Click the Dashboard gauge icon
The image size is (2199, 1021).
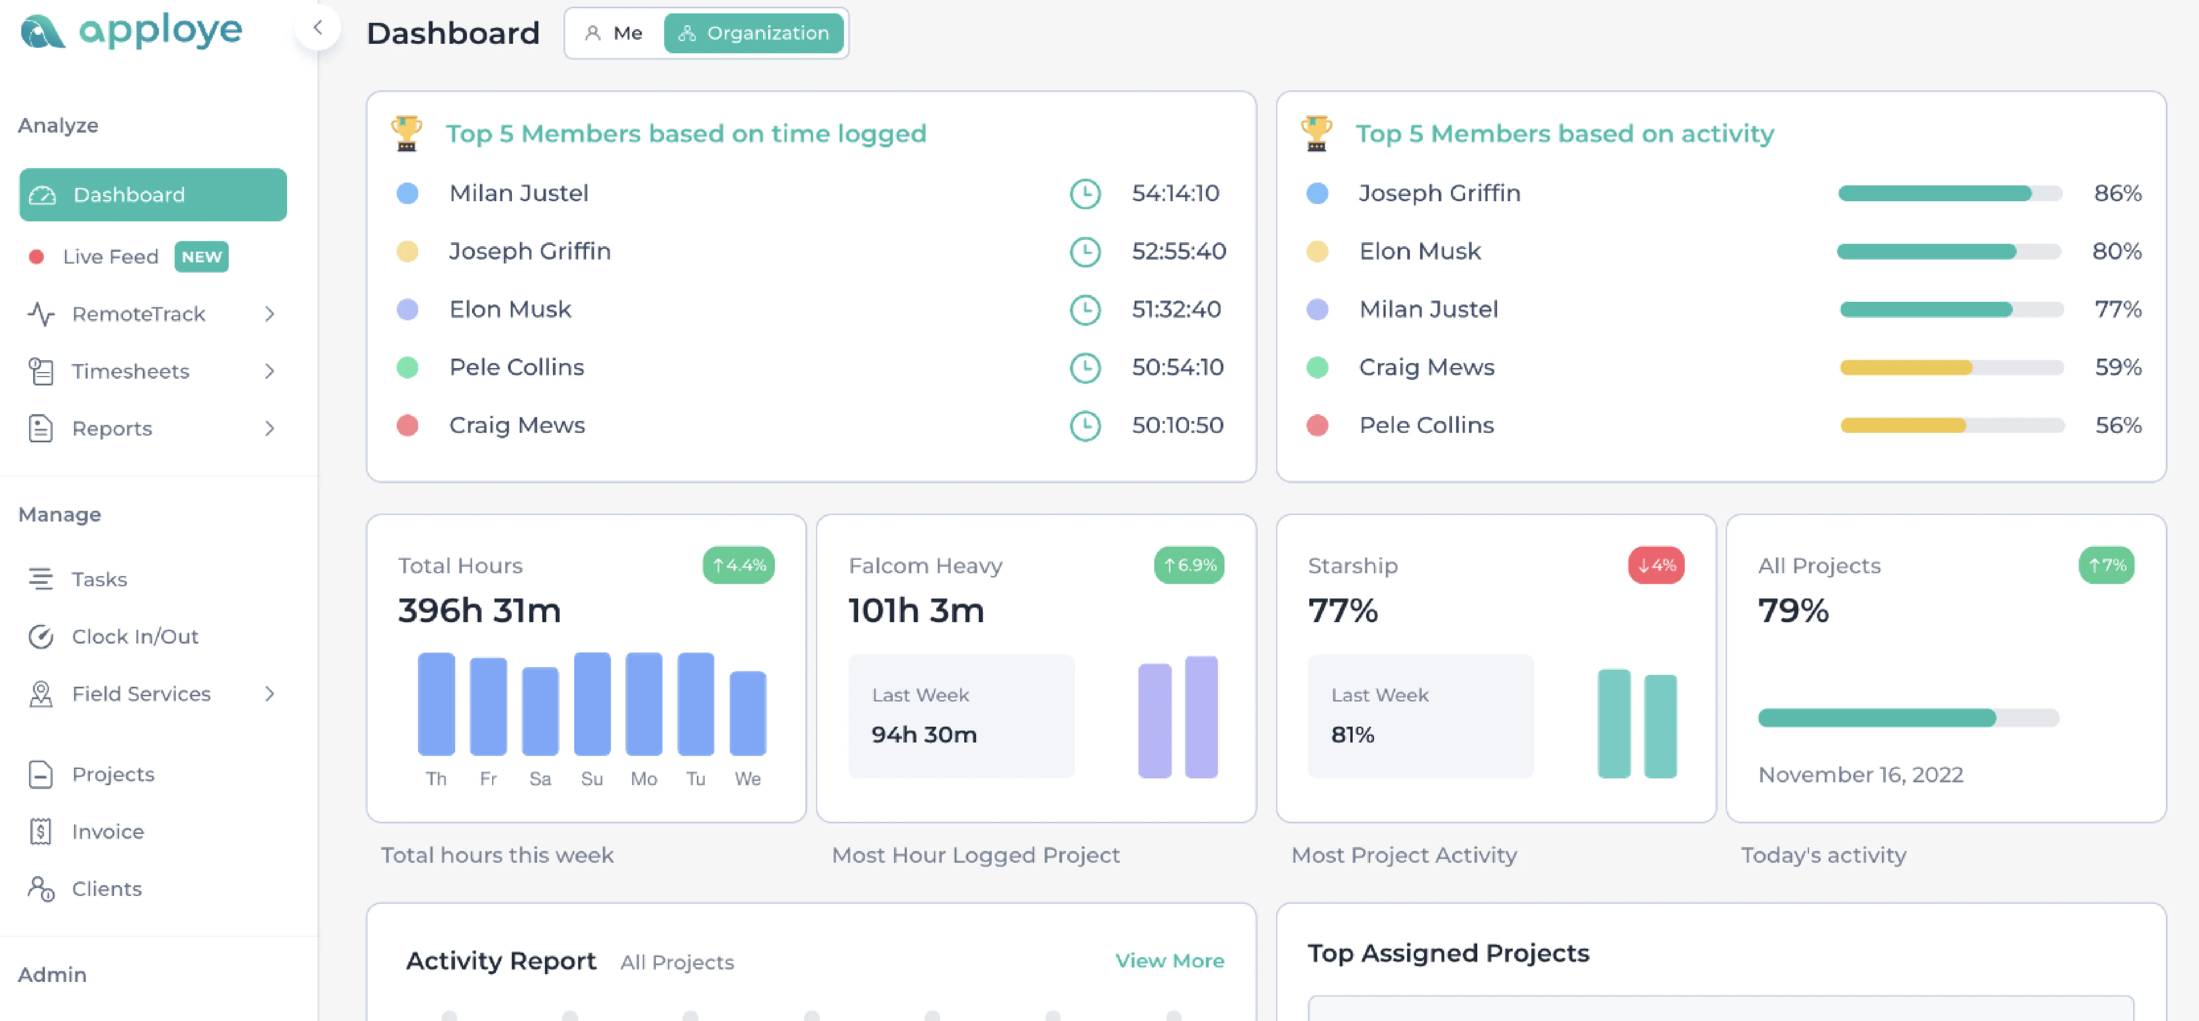click(43, 196)
